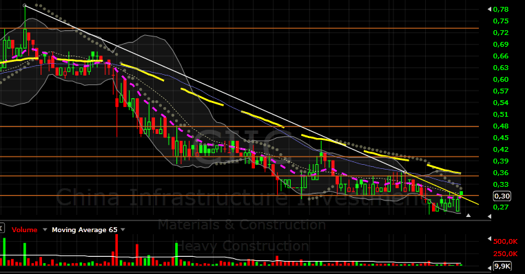This screenshot has width=525, height=274.
Task: Click the 0,63 price axis label
Action: [x=501, y=68]
